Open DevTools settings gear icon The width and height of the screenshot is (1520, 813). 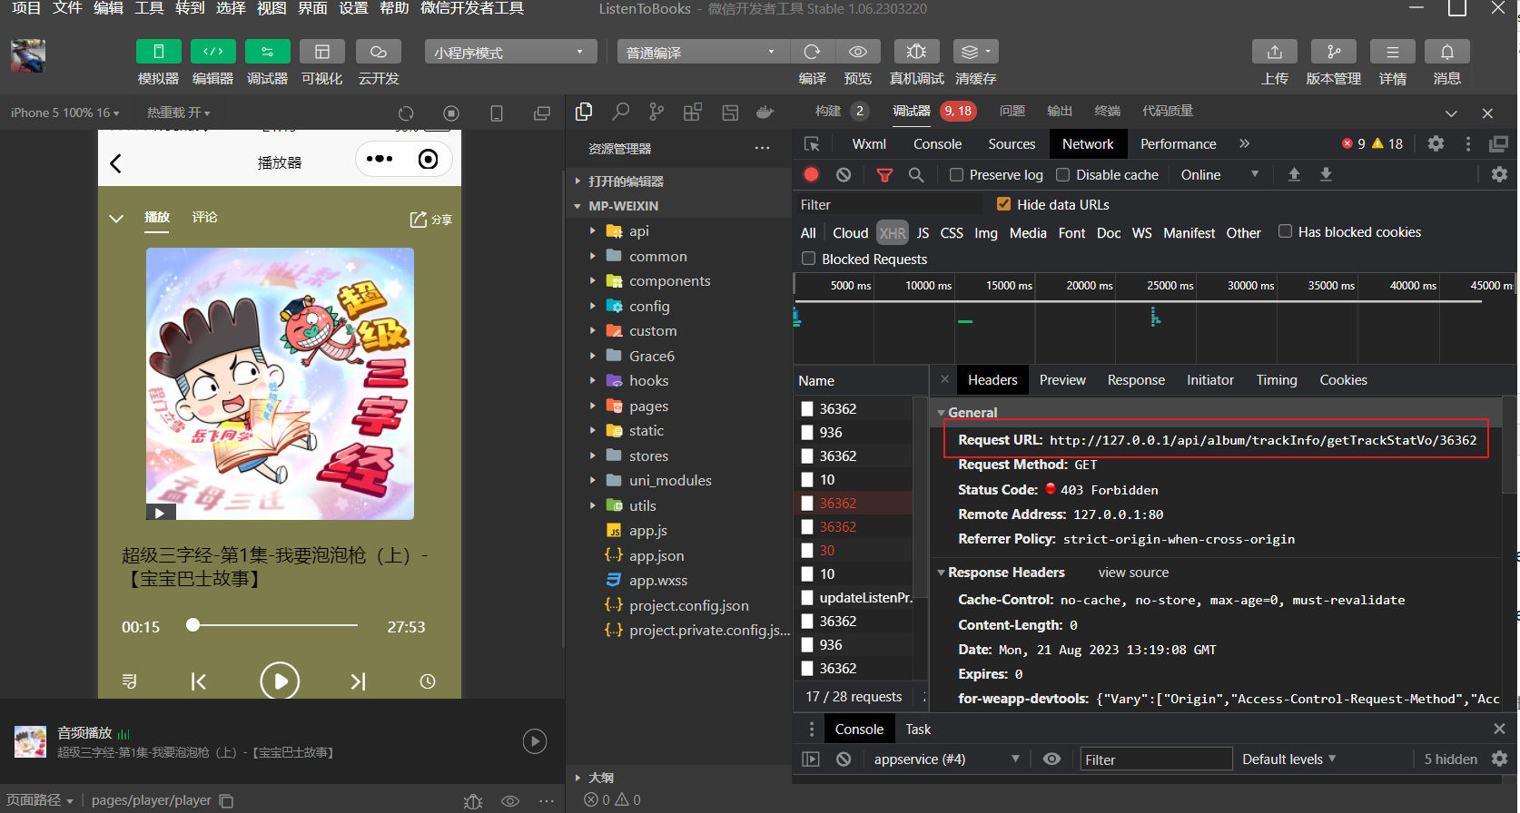tap(1436, 143)
